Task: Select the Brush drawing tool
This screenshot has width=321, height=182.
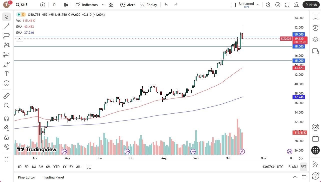Action: click(x=6, y=64)
